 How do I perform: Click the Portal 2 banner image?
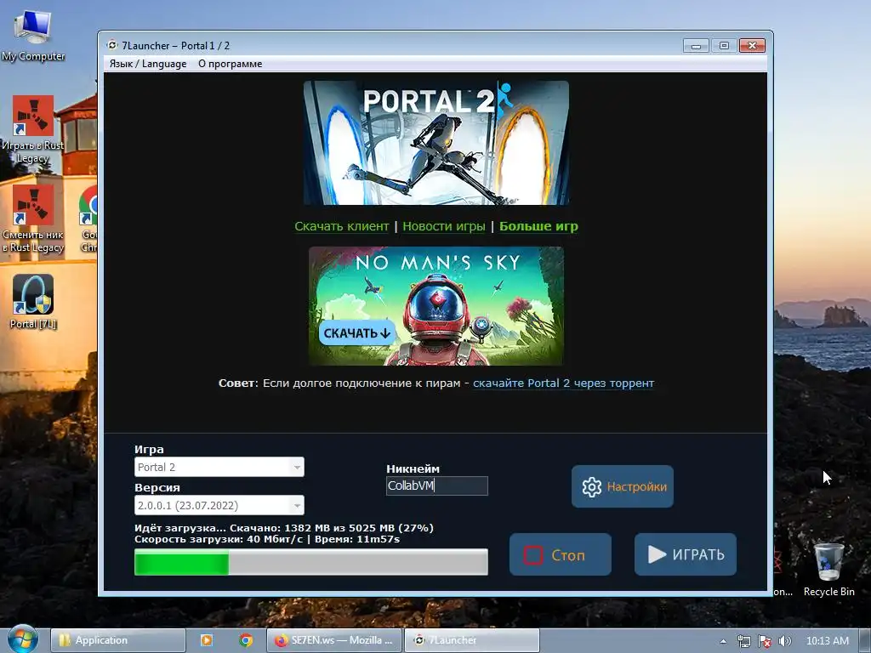click(x=436, y=143)
